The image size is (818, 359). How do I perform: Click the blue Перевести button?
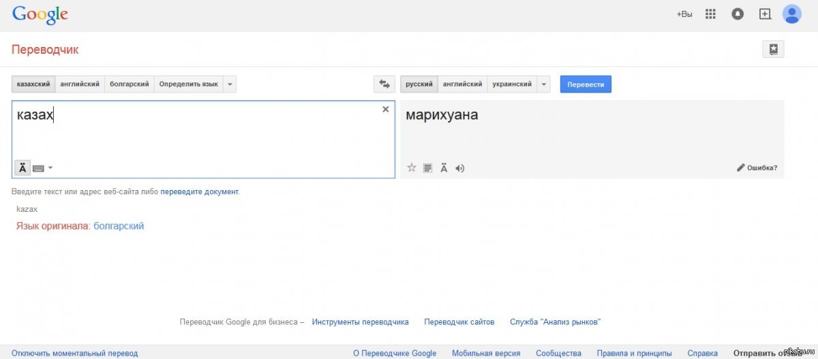(586, 84)
